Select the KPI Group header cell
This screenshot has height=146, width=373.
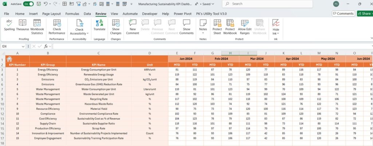pyautogui.click(x=48, y=64)
